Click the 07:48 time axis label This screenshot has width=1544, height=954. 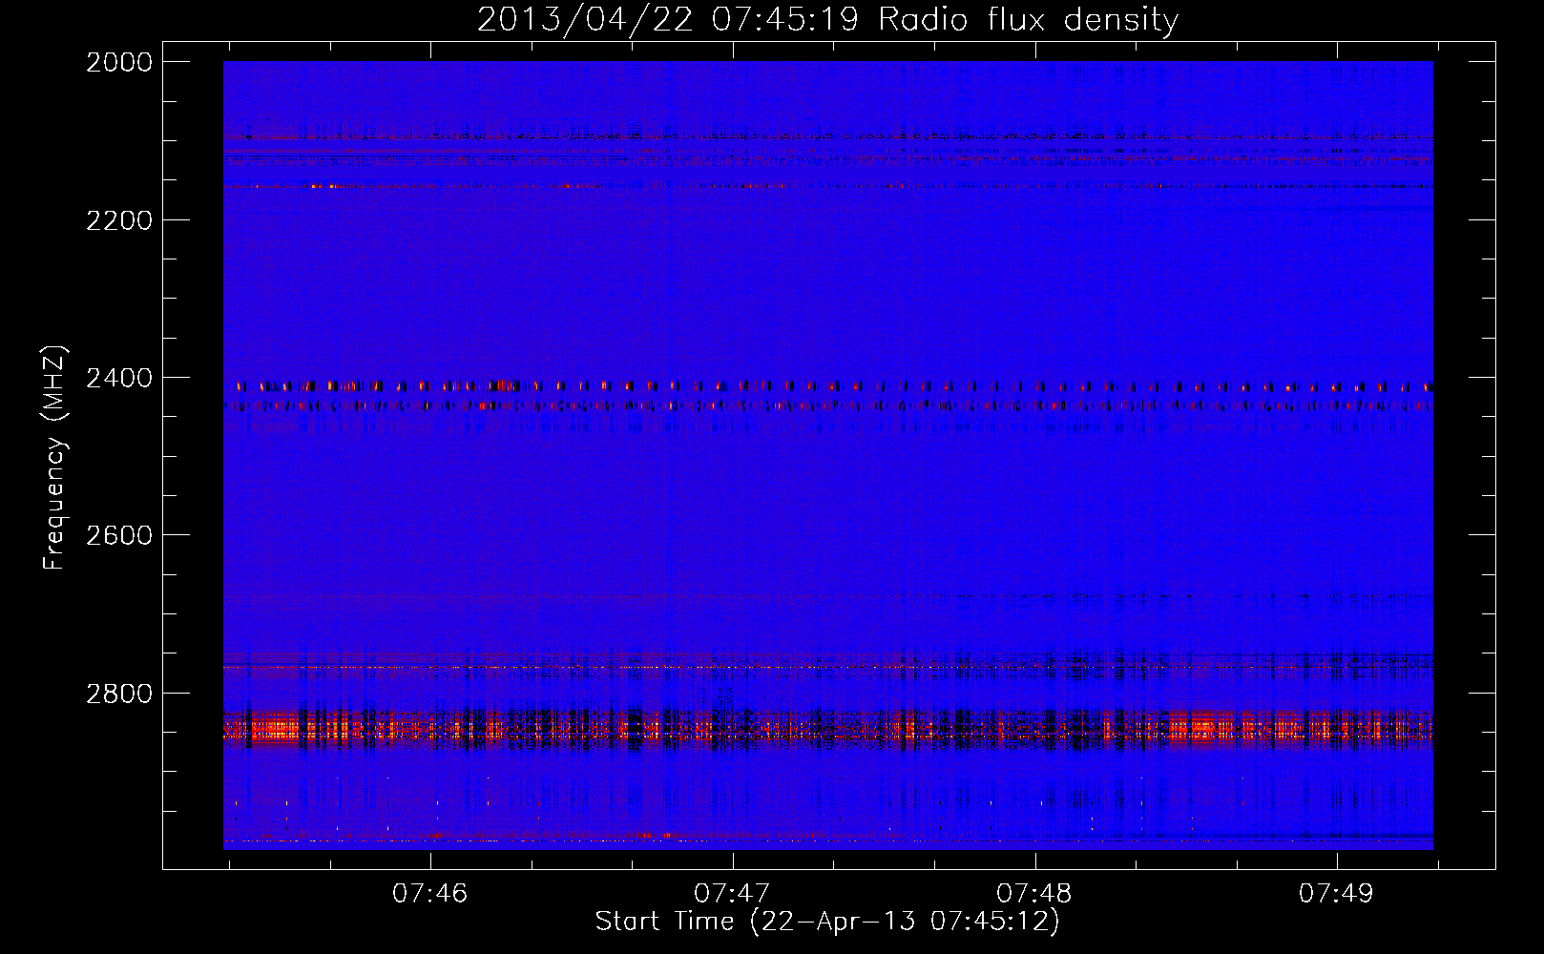click(x=1034, y=893)
